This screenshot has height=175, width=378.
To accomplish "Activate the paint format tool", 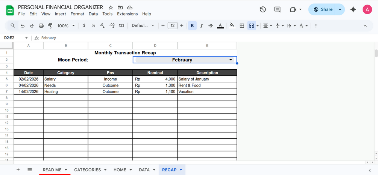I will (x=50, y=26).
